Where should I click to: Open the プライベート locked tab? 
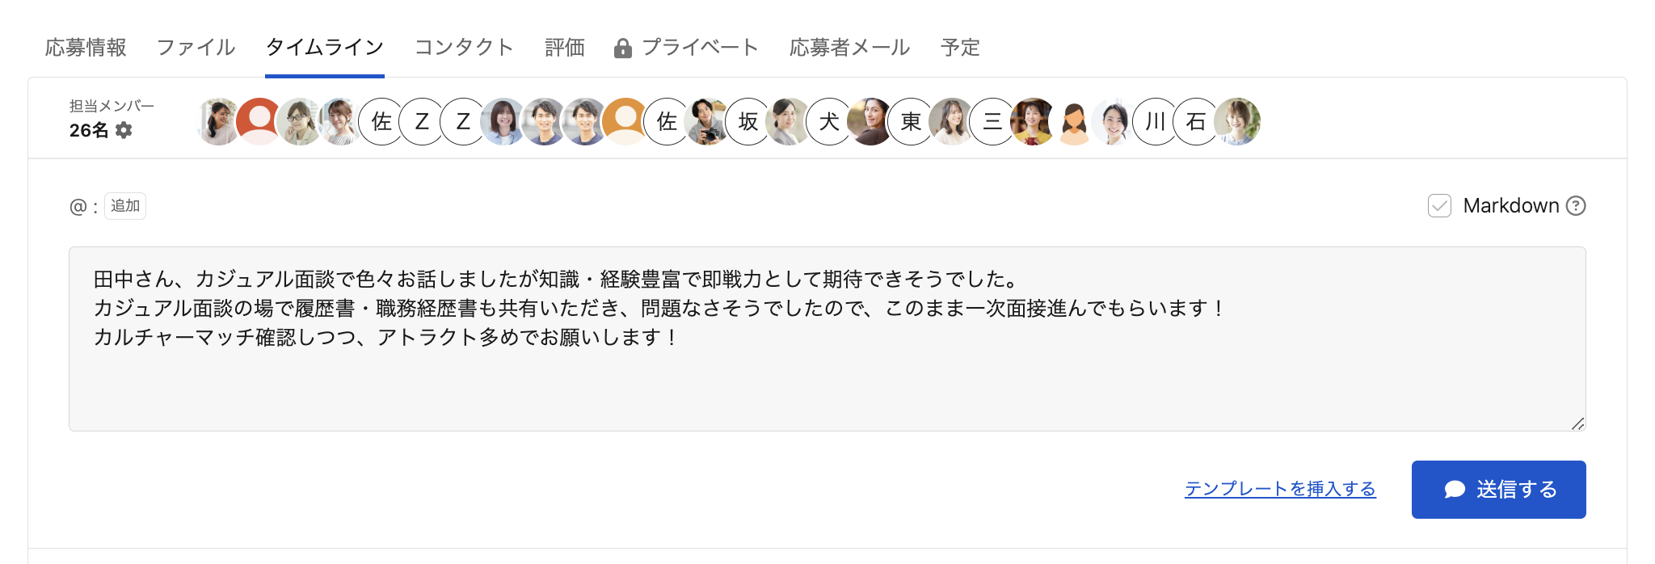[x=687, y=48]
